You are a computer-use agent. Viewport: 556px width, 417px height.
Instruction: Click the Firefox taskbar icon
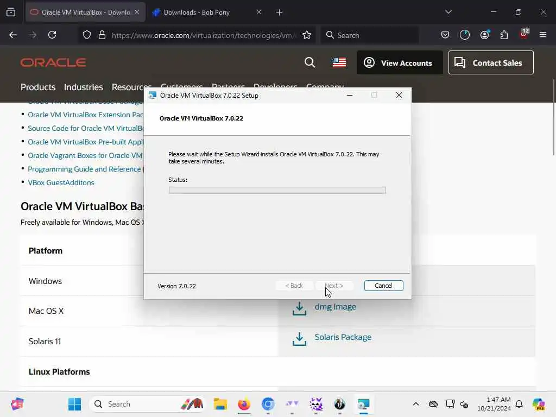pos(244,404)
